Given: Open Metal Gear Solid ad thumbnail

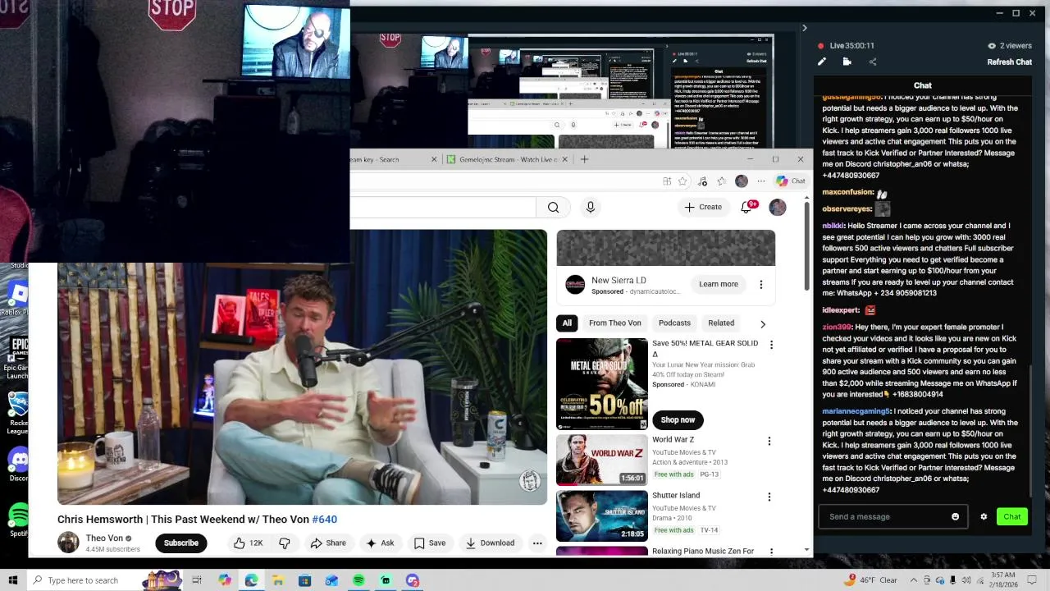Looking at the screenshot, I should point(602,384).
